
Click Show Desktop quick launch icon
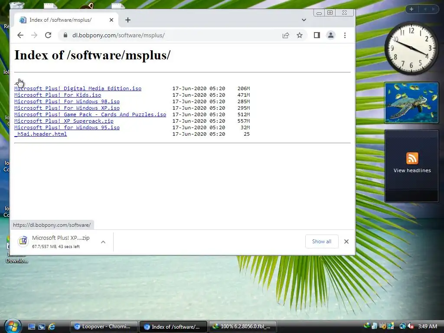31,326
